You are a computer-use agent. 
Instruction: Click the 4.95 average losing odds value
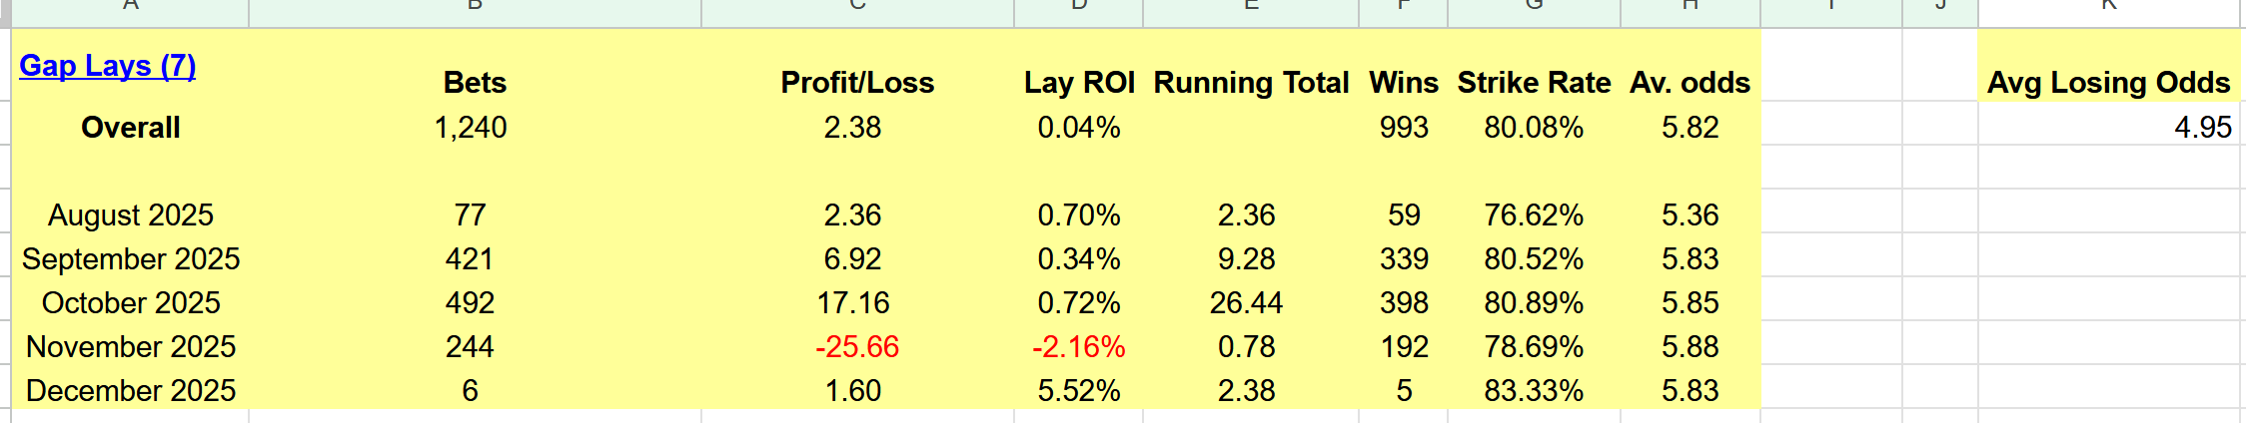click(x=2202, y=128)
